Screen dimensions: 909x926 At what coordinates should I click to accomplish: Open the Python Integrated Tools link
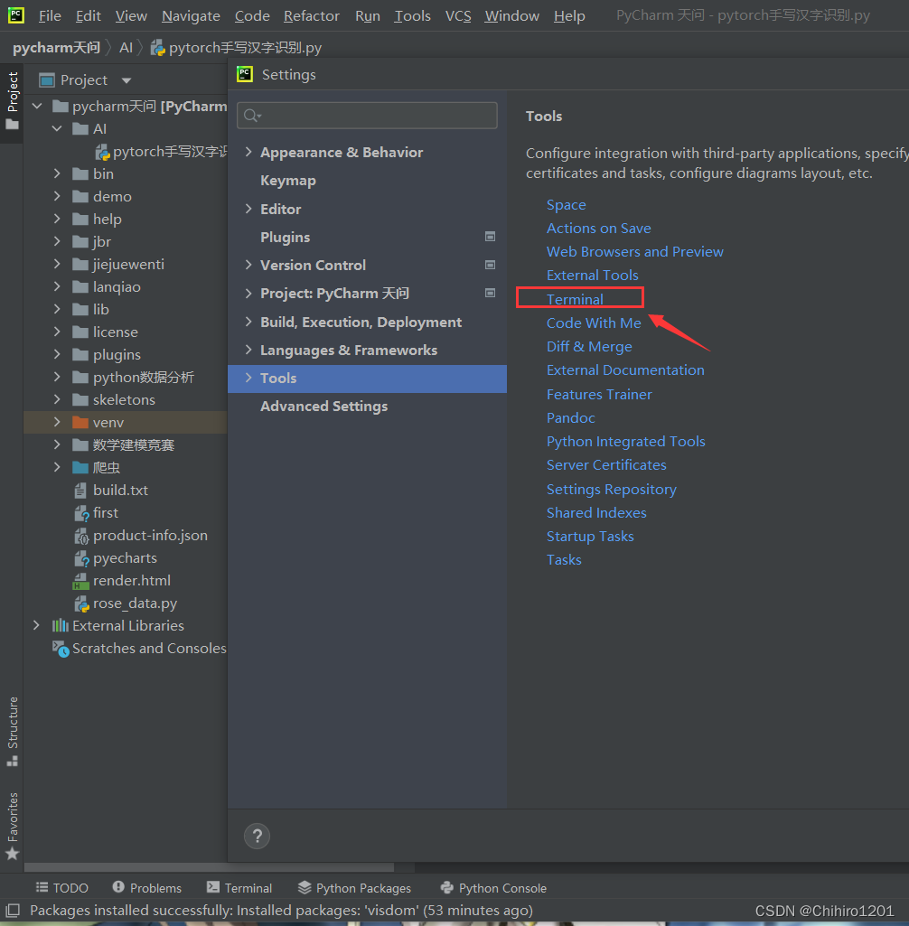625,441
